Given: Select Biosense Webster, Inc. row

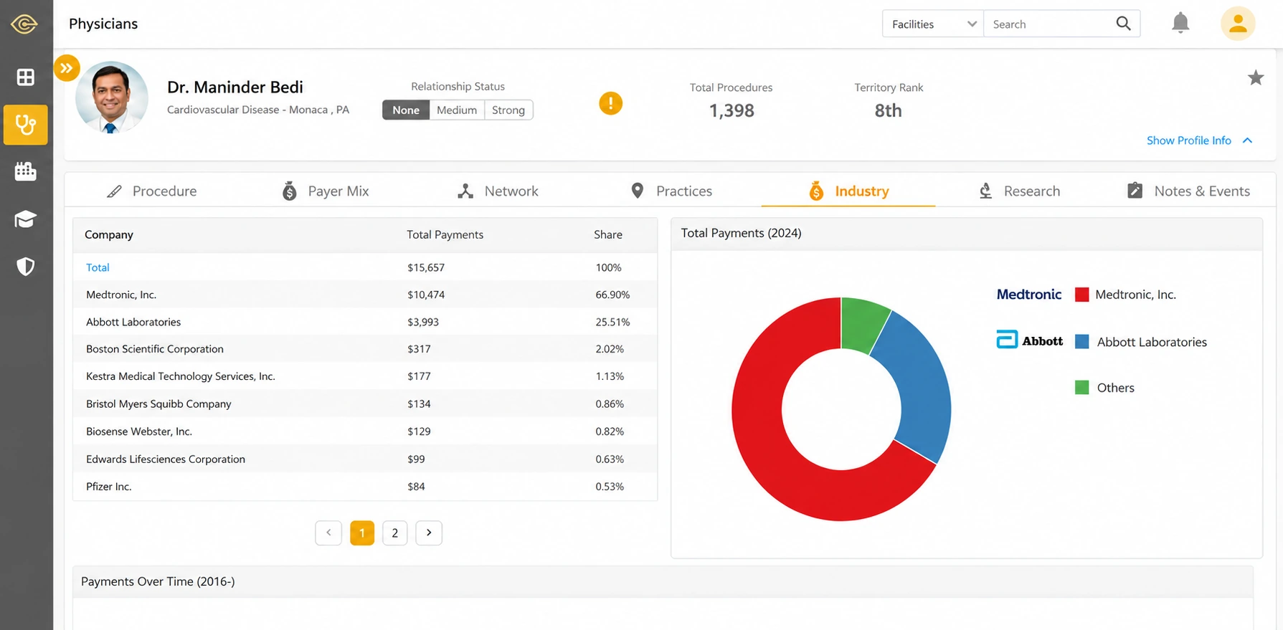Looking at the screenshot, I should tap(365, 431).
